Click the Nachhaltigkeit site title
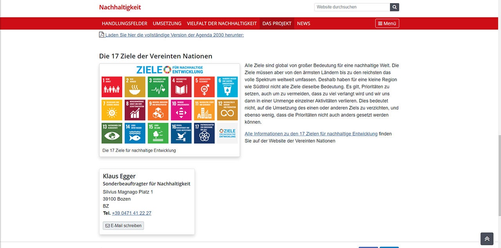Viewport: 501px width, 248px height. click(120, 7)
